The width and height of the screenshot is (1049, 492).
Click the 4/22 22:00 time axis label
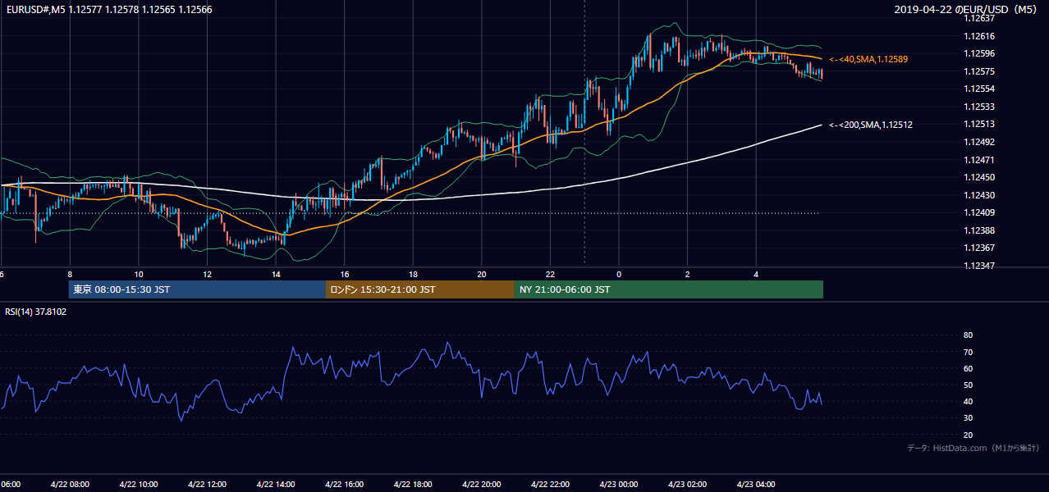(x=550, y=485)
